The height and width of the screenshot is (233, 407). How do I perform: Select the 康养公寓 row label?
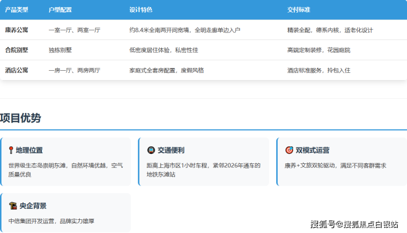click(x=16, y=30)
